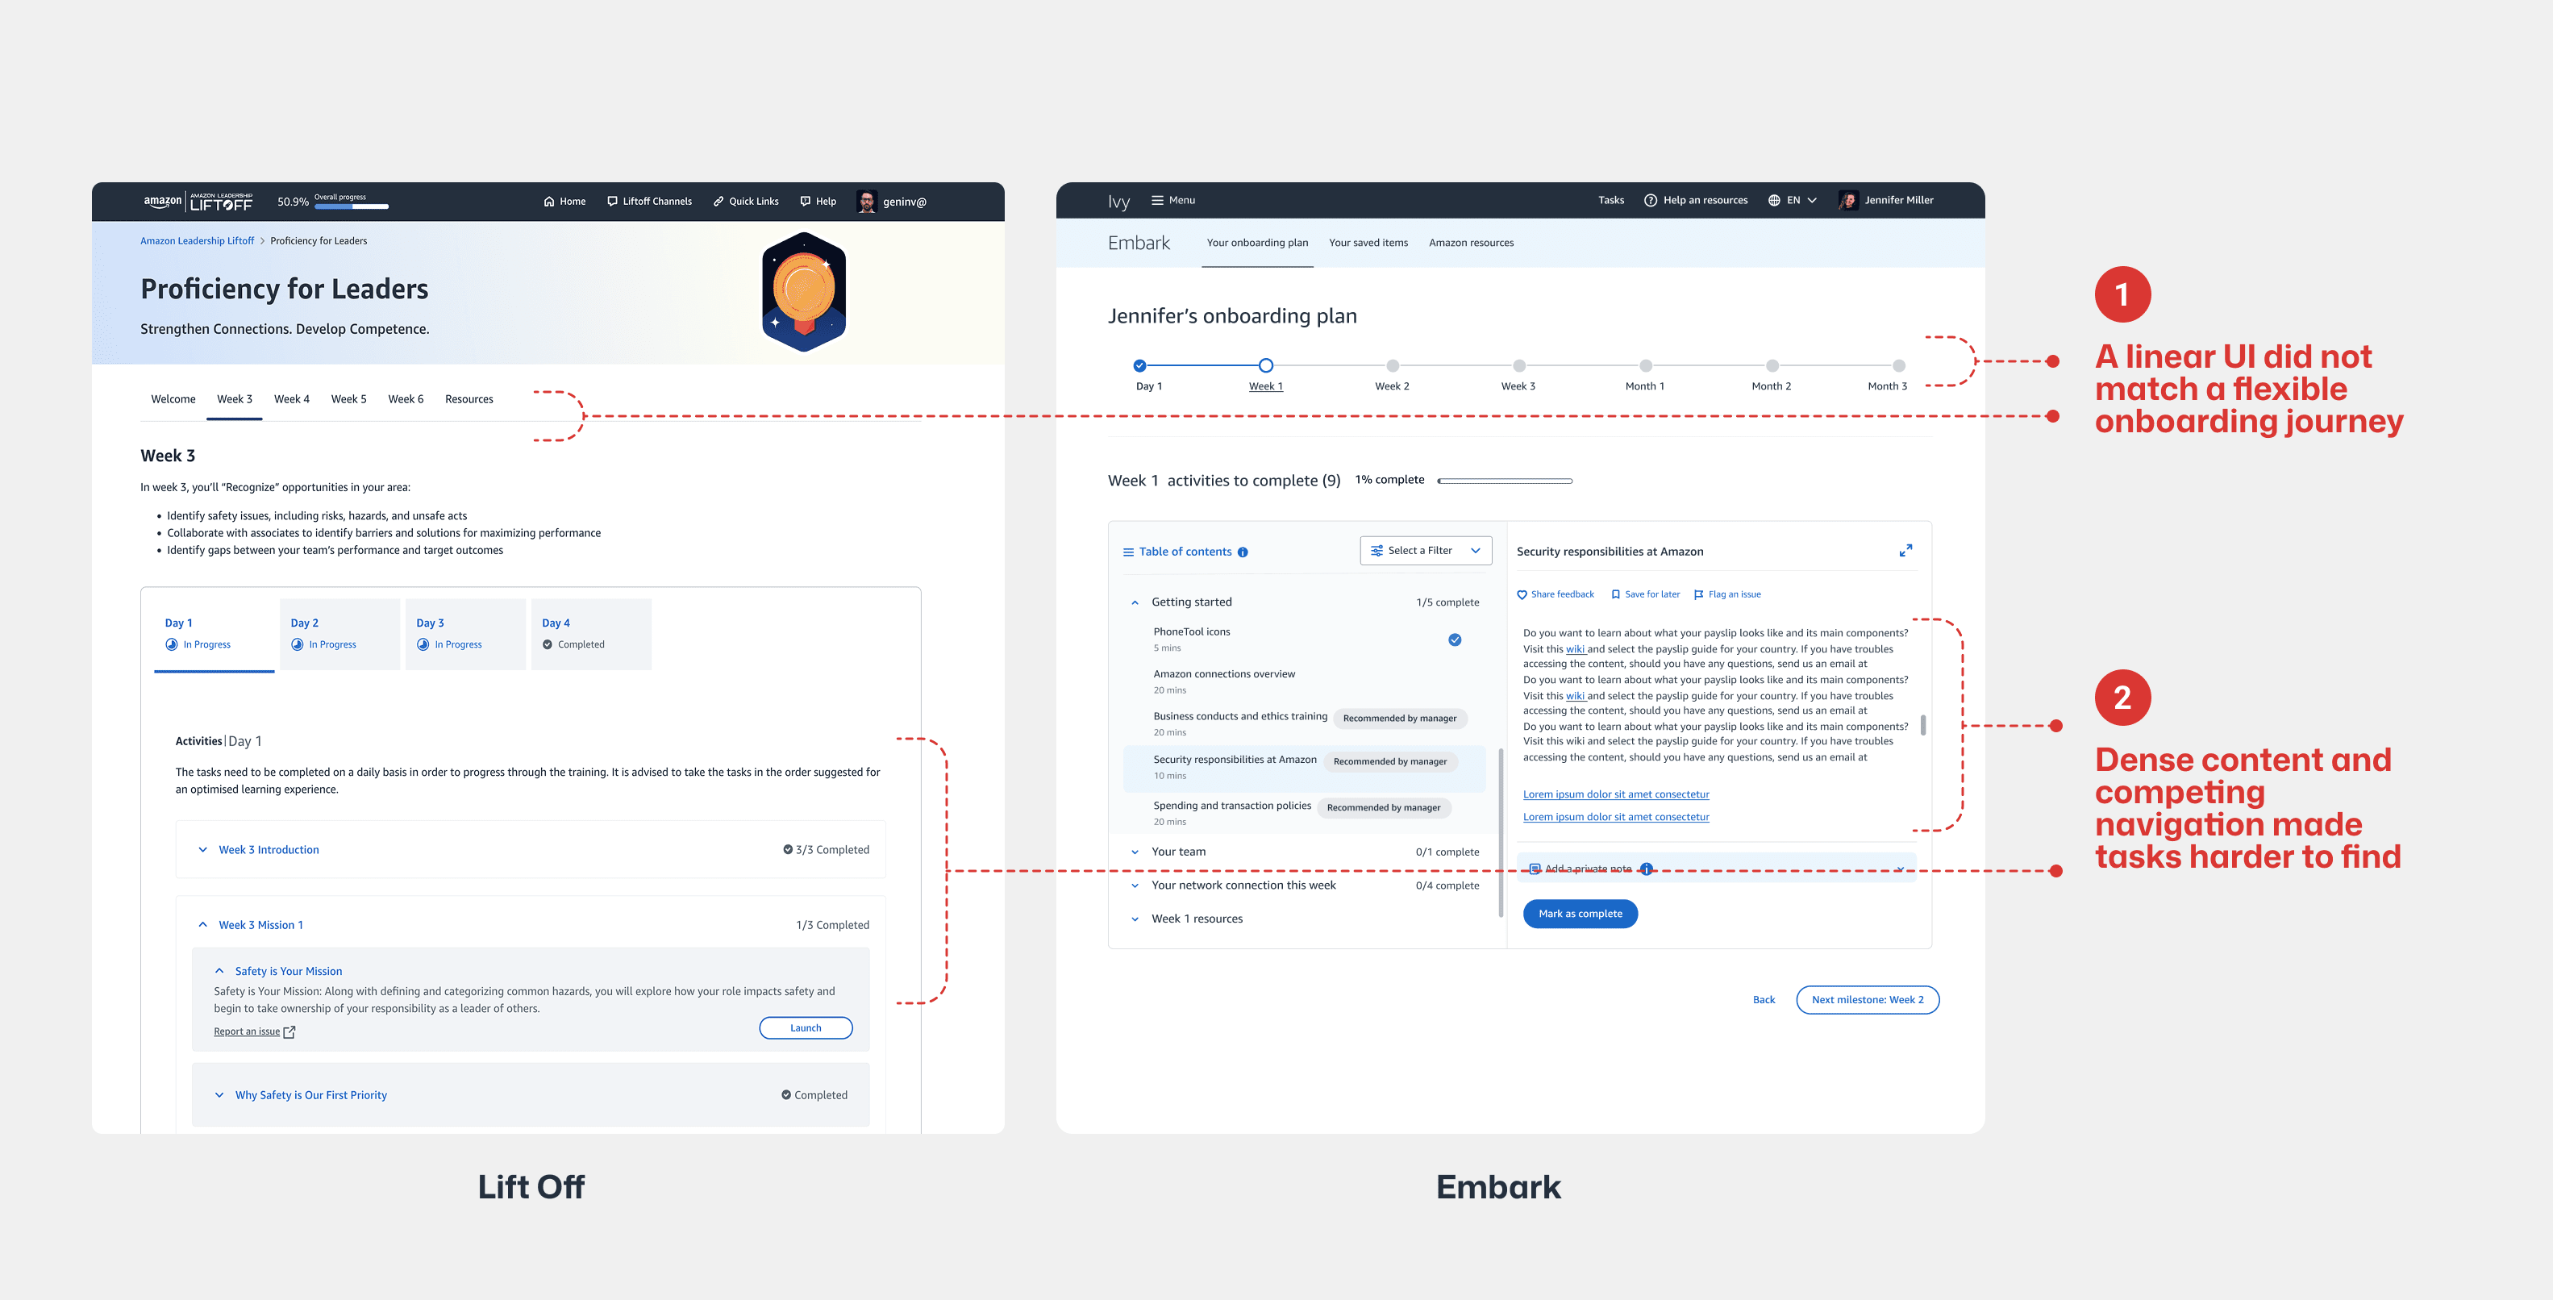This screenshot has height=1300, width=2553.
Task: Click Table of contents list icon
Action: 1128,552
